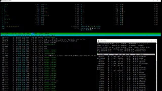Screen dimensions: 162x91
Task: Click the 'Cpu(s)' summary line in top window
Action: click(124, 47)
